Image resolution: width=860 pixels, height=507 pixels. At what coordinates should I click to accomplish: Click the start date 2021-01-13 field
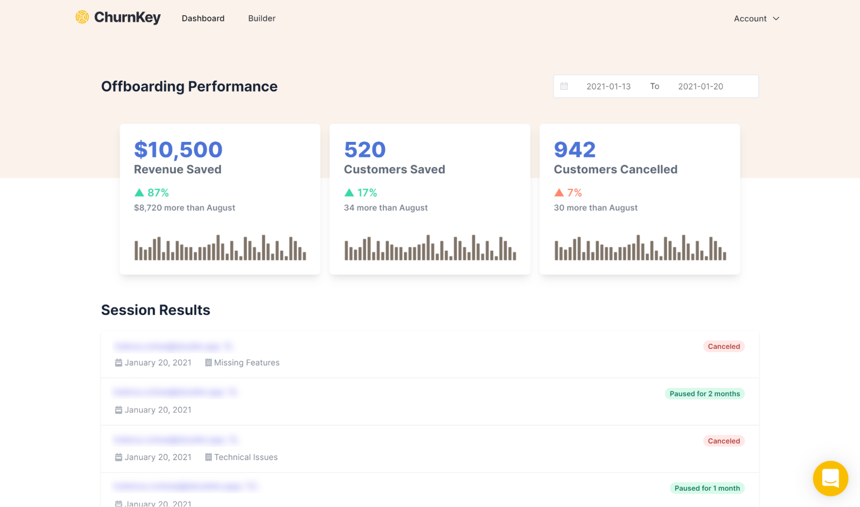click(608, 86)
